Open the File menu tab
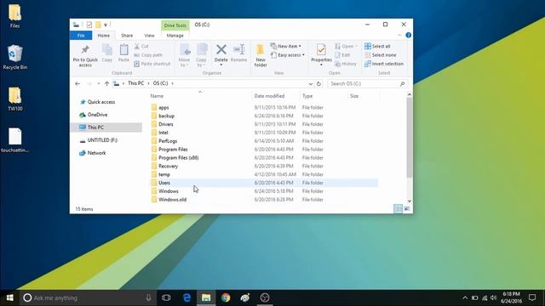Viewport: 545px width, 306px height. coord(81,36)
